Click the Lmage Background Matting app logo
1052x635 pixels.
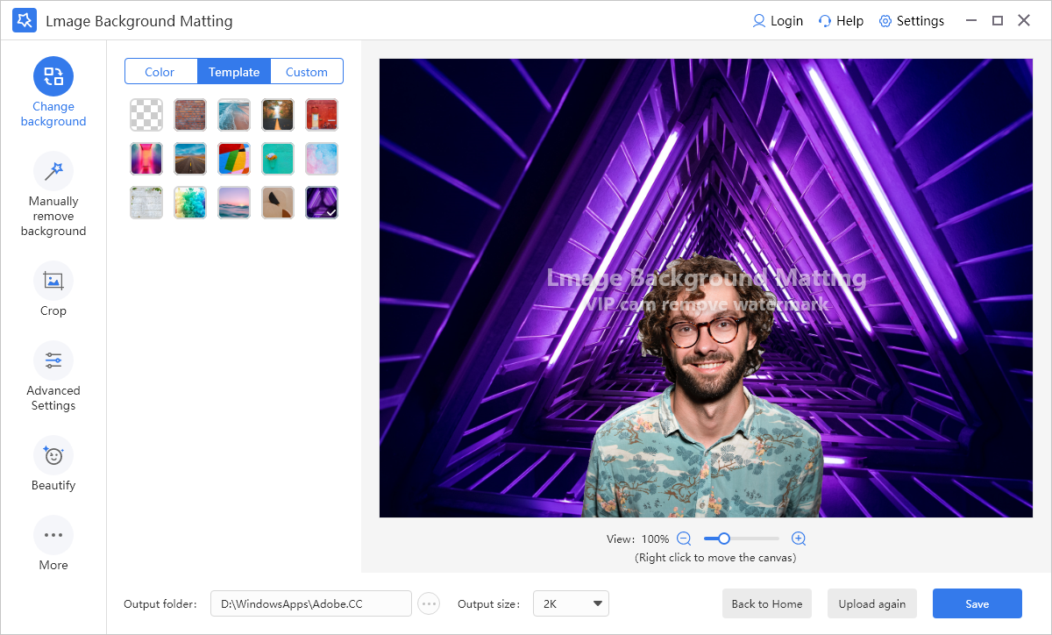coord(25,20)
